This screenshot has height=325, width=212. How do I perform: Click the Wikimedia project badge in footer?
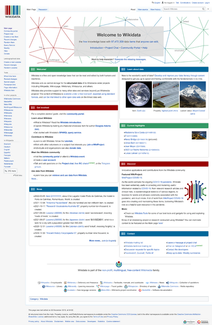coord(189,322)
